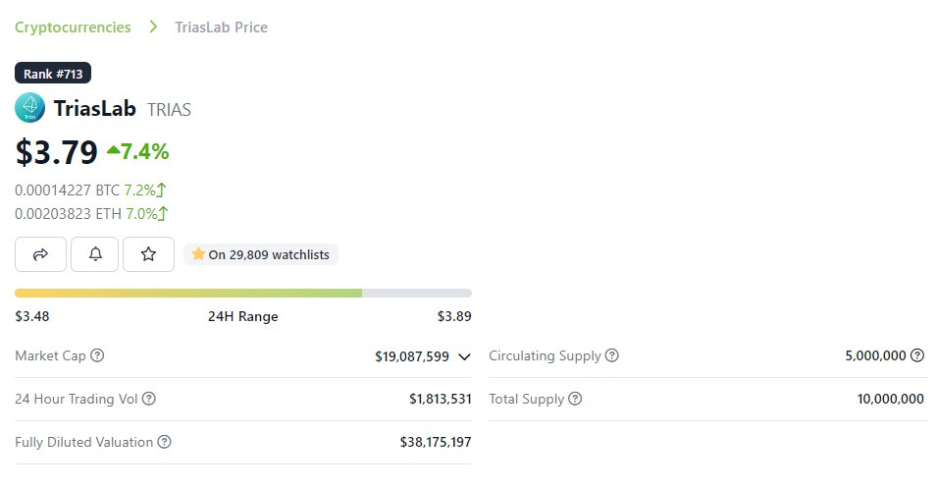Click the Circulating Supply label info icon
This screenshot has width=937, height=489.
click(612, 355)
